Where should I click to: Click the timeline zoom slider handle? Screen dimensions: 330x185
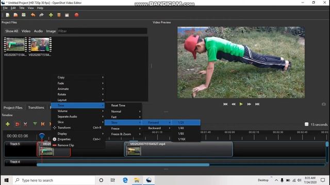coord(307,124)
